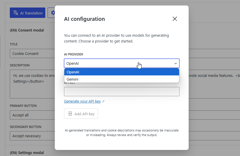Open the AI Provider dropdown chevron
Screen dimensions: 240x156
[176, 64]
